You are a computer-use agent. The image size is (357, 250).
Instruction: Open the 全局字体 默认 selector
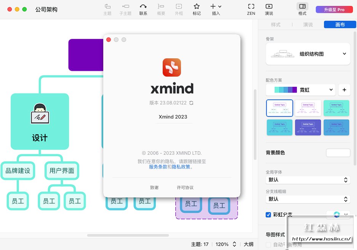(x=308, y=180)
